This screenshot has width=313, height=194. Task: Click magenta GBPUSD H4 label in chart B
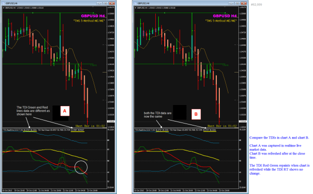[x=225, y=16]
